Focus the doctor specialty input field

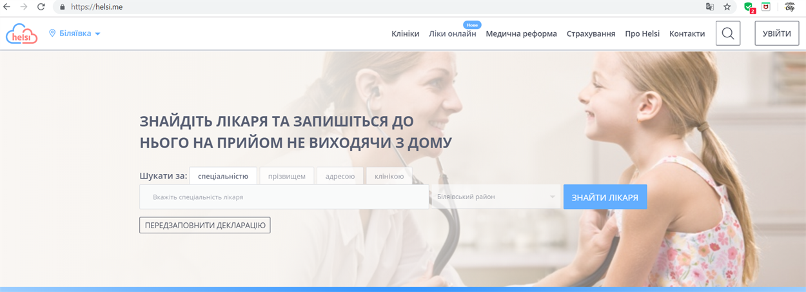pos(284,197)
